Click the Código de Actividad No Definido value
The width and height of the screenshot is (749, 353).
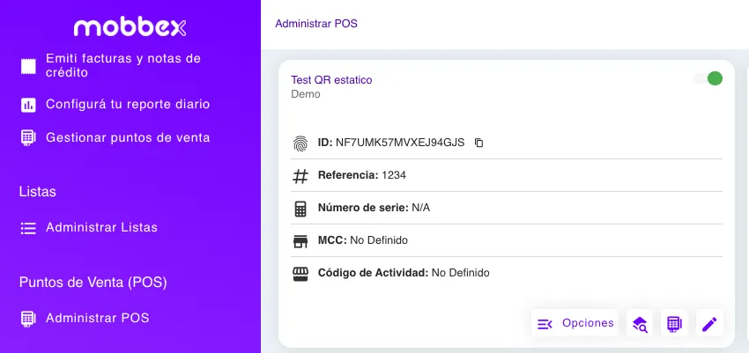[x=461, y=273]
